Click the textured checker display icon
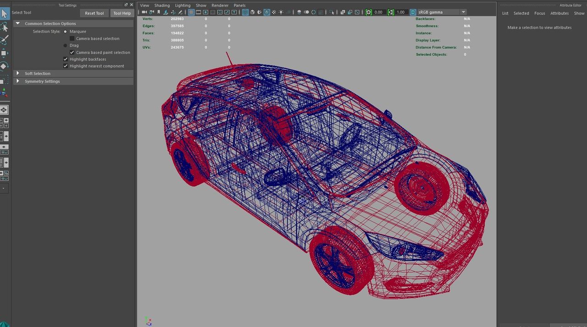587x327 pixels. point(275,12)
